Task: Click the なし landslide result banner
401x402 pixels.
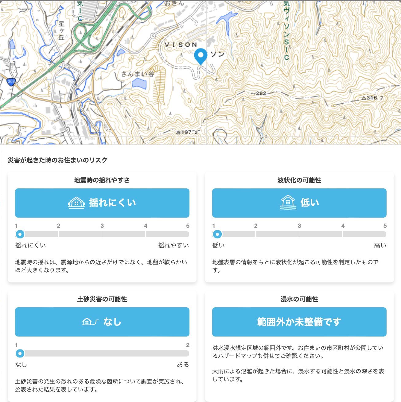Action: 102,322
